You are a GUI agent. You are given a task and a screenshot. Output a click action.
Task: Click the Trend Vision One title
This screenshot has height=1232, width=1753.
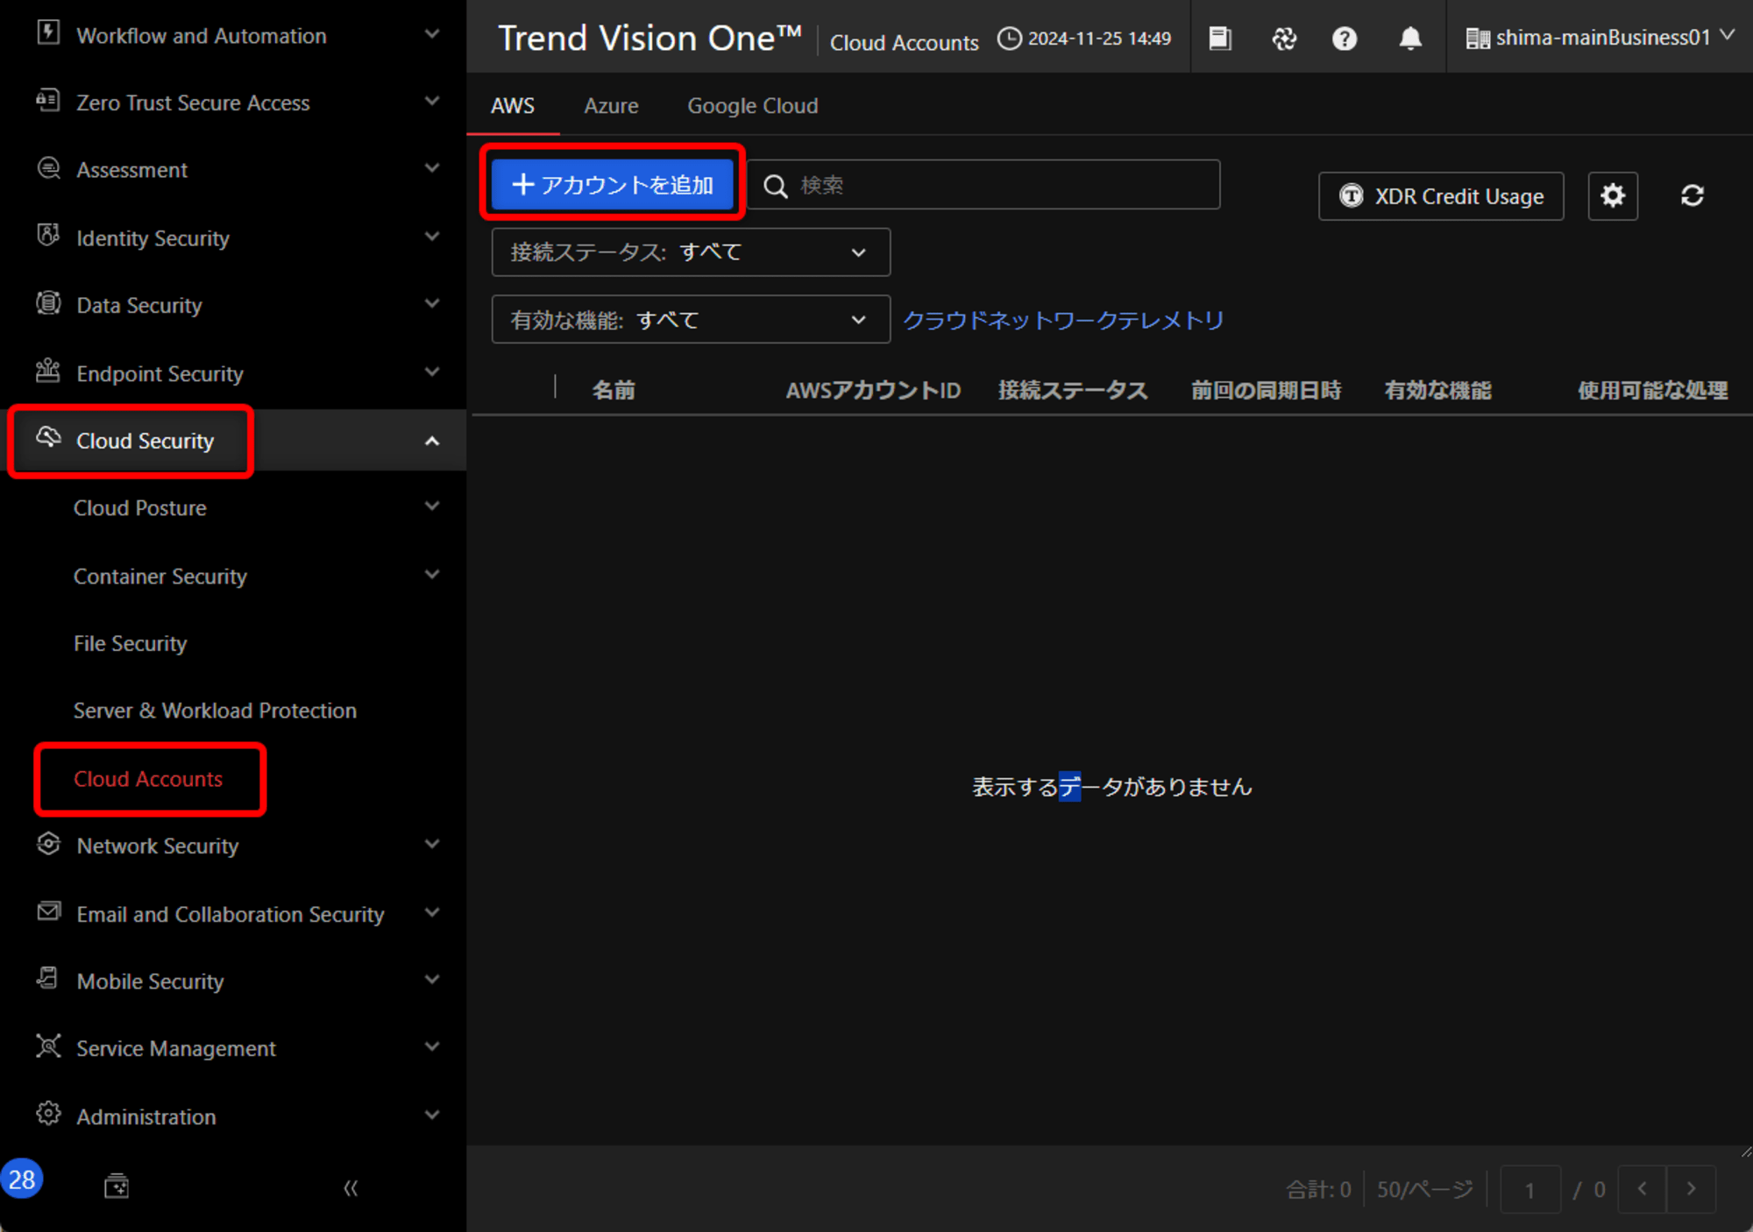(649, 39)
